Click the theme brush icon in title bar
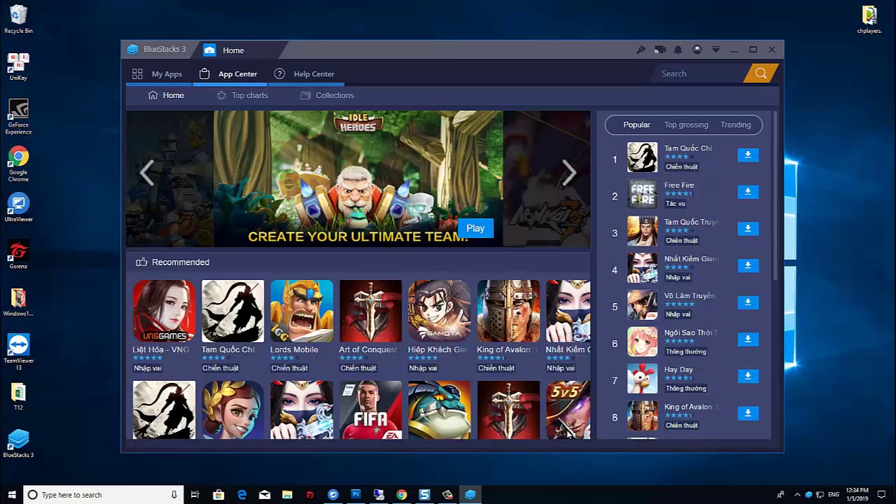This screenshot has height=504, width=896. point(640,50)
